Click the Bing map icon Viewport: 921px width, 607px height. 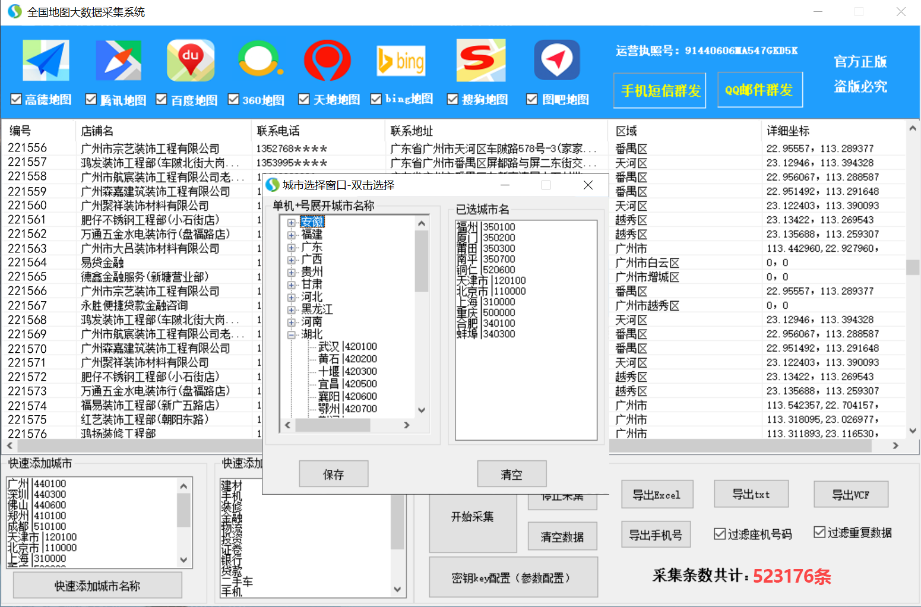click(x=401, y=61)
